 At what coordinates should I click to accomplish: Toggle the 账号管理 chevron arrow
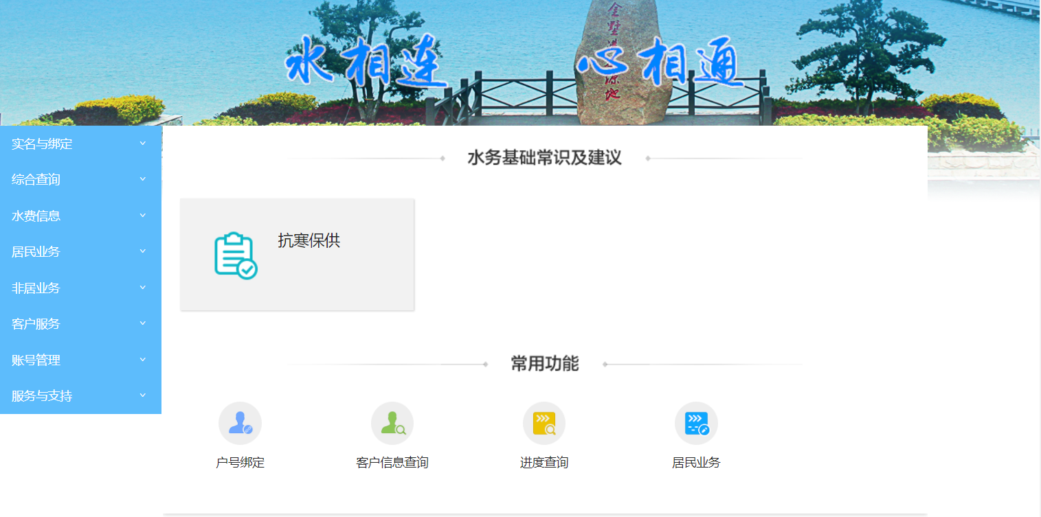tap(143, 360)
